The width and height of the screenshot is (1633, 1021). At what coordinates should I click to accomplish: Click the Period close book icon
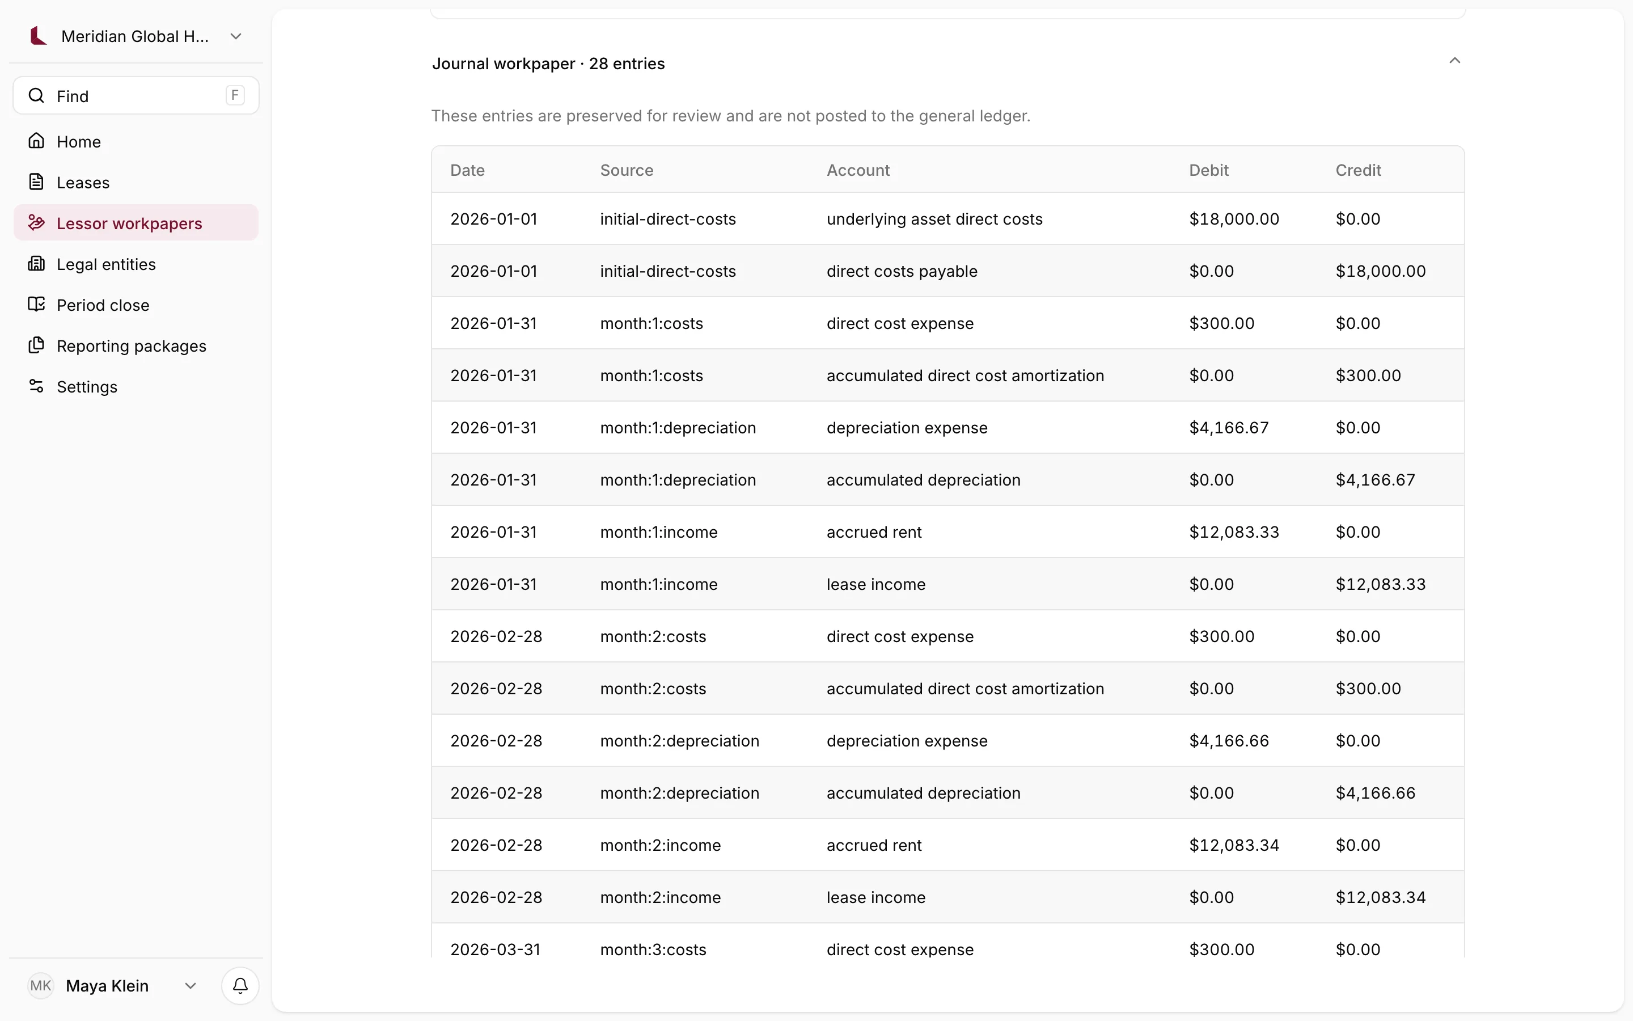(x=36, y=305)
